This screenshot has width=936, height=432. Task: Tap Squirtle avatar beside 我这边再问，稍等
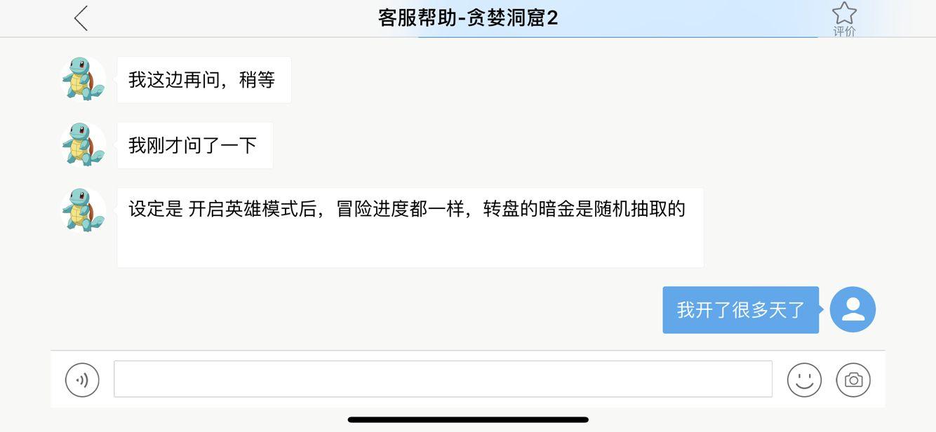(x=83, y=79)
